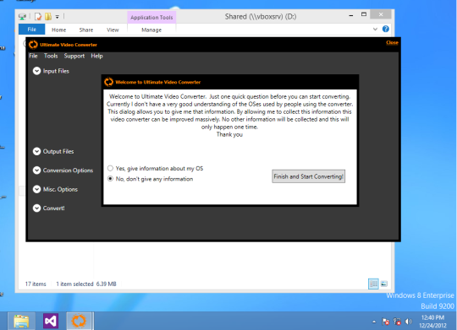Click '17 items' in Explorer status bar
Image resolution: width=457 pixels, height=330 pixels.
point(36,284)
